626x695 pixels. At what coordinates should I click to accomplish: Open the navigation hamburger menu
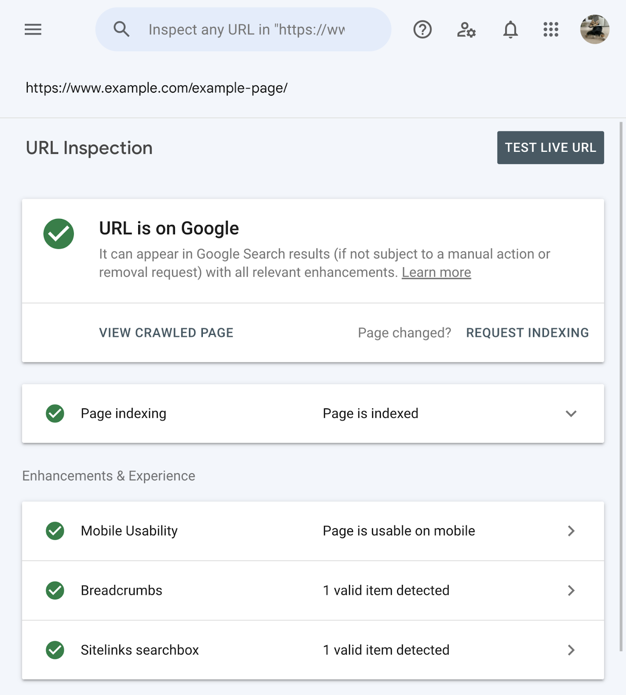[33, 29]
